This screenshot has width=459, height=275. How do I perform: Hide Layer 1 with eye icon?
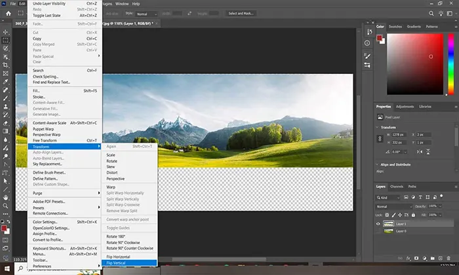click(x=378, y=224)
